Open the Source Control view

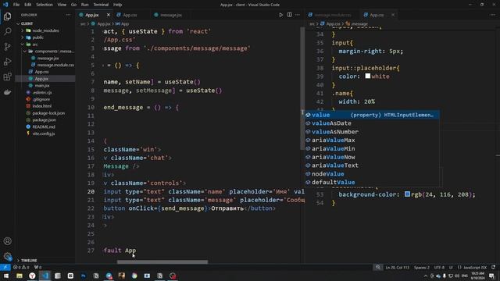click(x=7, y=47)
